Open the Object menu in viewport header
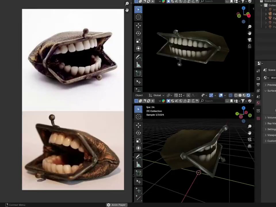 click(x=139, y=95)
